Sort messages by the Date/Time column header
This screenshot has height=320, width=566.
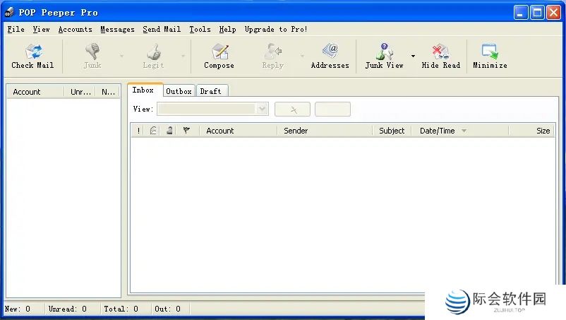click(438, 131)
